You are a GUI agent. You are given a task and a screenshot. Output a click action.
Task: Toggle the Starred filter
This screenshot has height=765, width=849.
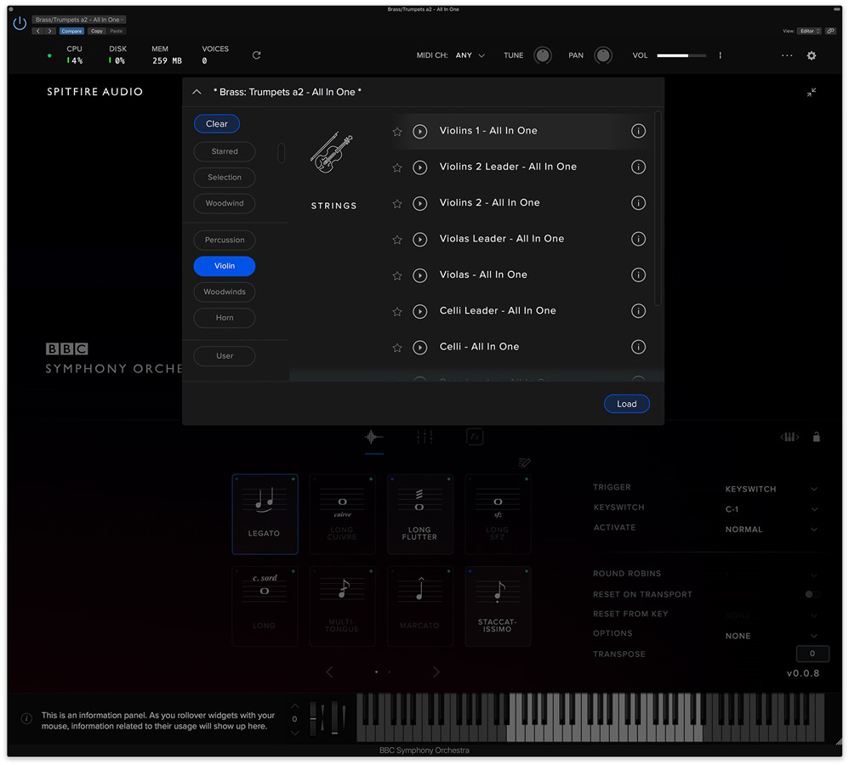tap(225, 151)
